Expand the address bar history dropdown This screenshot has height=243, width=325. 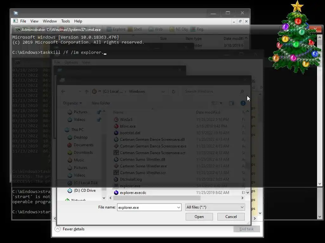tap(163, 91)
